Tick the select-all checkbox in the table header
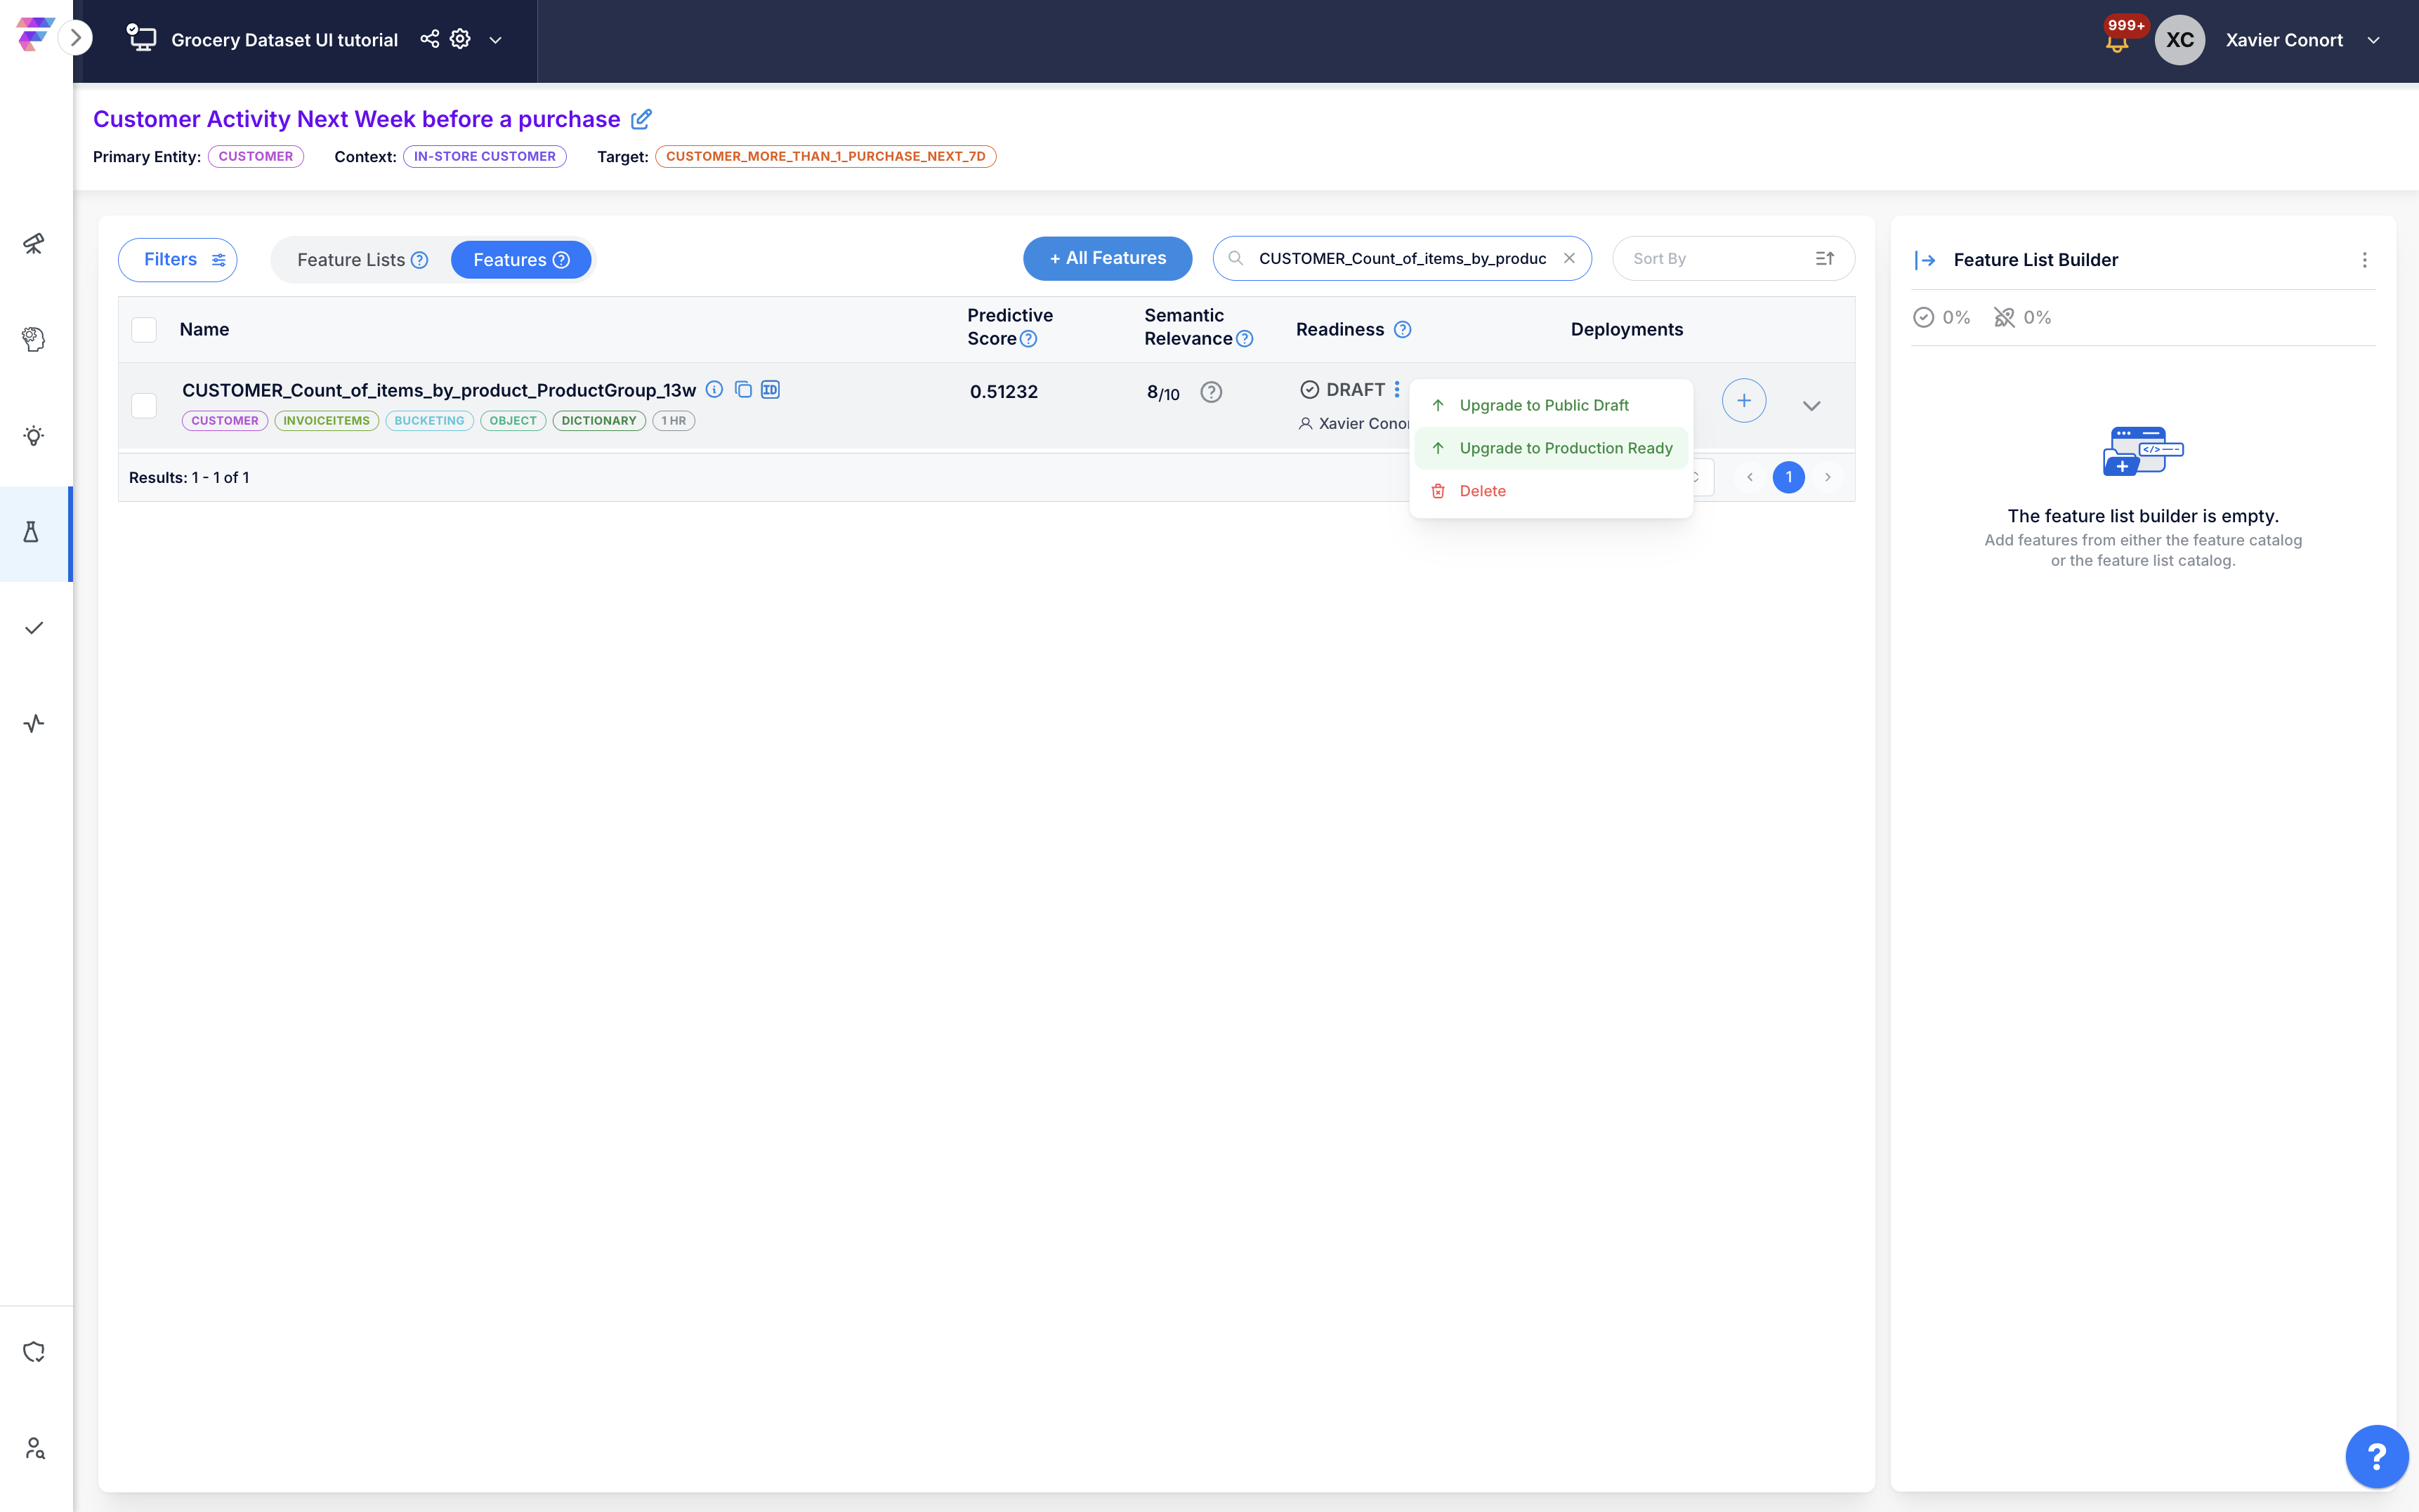 point(144,330)
